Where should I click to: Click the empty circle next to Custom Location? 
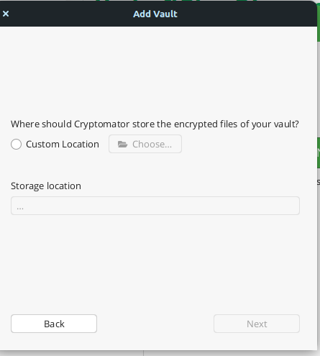click(x=16, y=144)
